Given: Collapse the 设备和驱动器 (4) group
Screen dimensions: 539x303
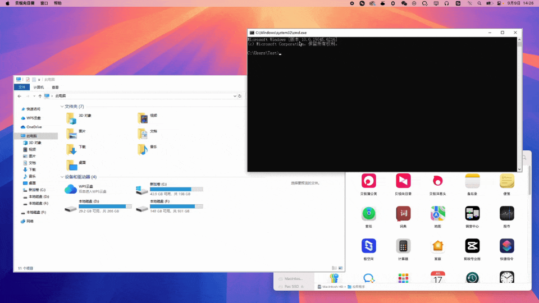Looking at the screenshot, I should (62, 177).
